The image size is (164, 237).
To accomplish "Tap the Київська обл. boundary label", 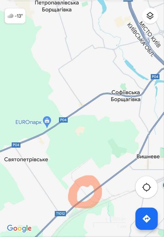I will [141, 40].
